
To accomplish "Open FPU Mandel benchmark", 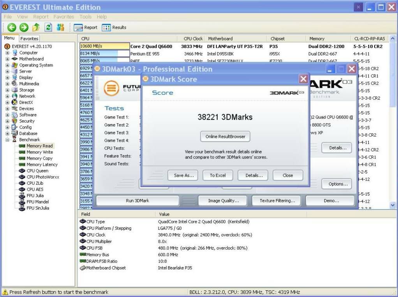I will pos(37,202).
